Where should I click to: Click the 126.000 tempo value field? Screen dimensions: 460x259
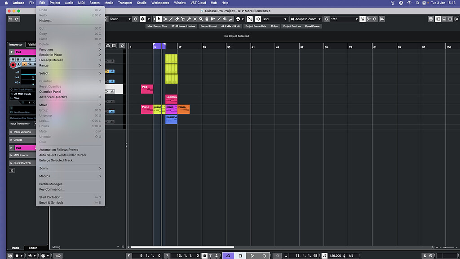click(335, 255)
